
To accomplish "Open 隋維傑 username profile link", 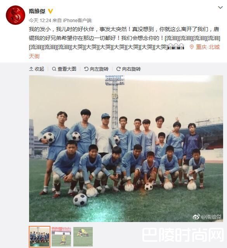I will [37, 11].
